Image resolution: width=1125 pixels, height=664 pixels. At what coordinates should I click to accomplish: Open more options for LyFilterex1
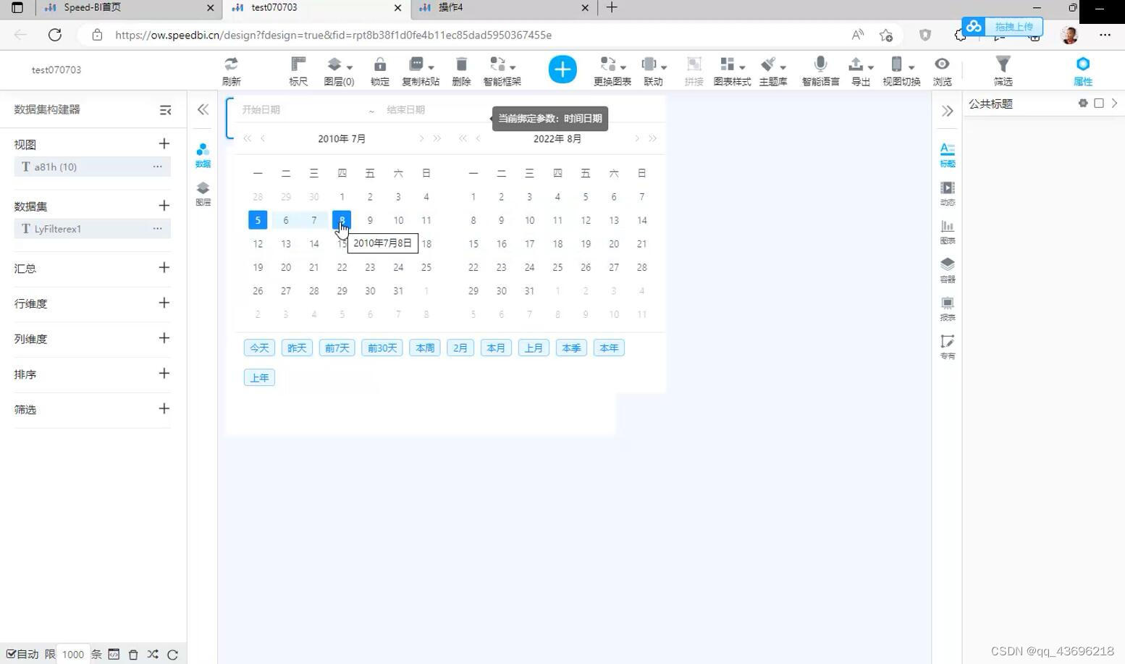[x=157, y=229]
